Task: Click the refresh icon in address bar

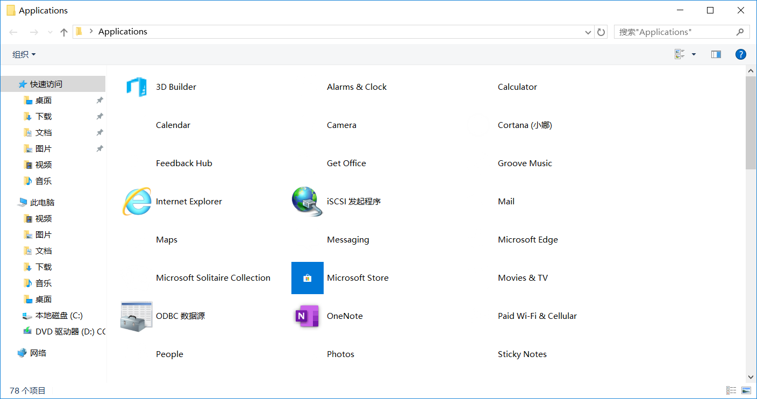Action: click(x=601, y=32)
